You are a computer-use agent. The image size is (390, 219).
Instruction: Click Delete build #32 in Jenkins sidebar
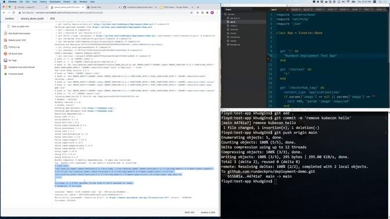tap(17, 40)
